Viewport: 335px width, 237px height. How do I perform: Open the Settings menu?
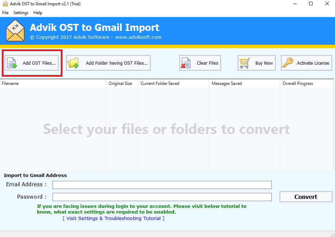click(21, 13)
